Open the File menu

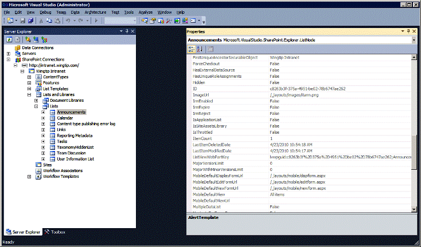(7, 12)
